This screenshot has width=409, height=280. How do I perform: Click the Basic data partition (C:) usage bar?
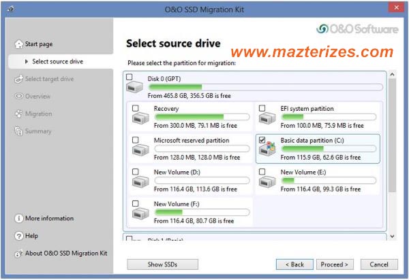329,149
